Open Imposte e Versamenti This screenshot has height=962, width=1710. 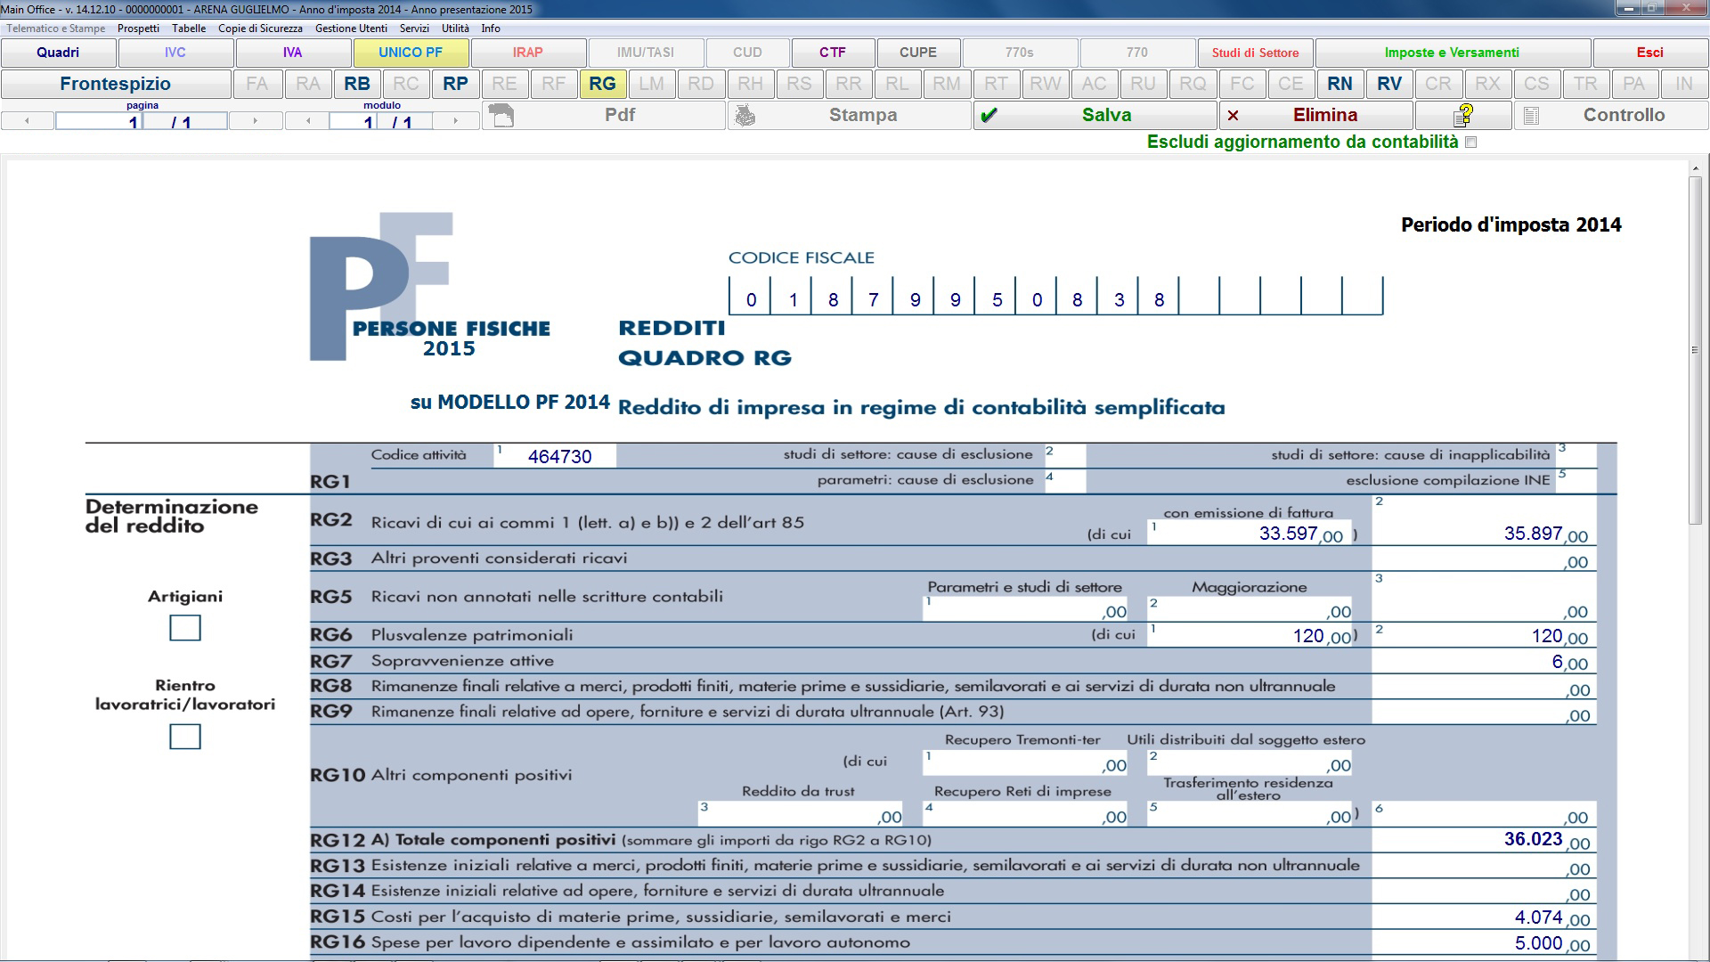click(1453, 53)
